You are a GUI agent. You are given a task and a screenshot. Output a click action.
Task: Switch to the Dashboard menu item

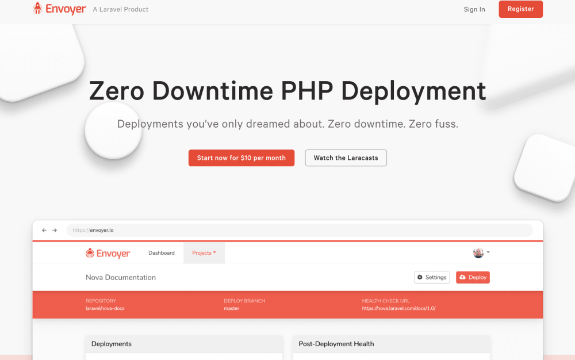click(x=162, y=253)
